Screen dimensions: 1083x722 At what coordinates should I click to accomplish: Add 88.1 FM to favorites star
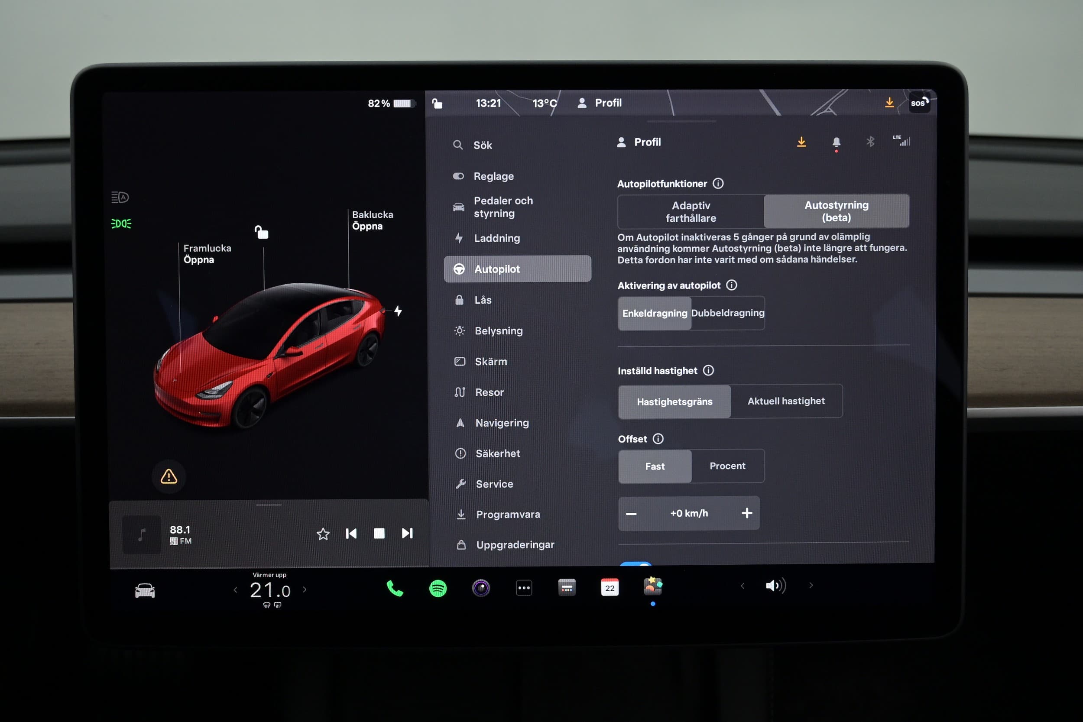(x=323, y=534)
